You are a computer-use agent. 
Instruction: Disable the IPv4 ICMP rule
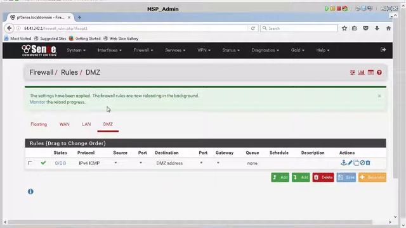(x=362, y=163)
